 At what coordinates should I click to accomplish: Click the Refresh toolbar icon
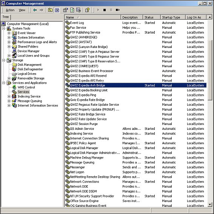pos(72,10)
